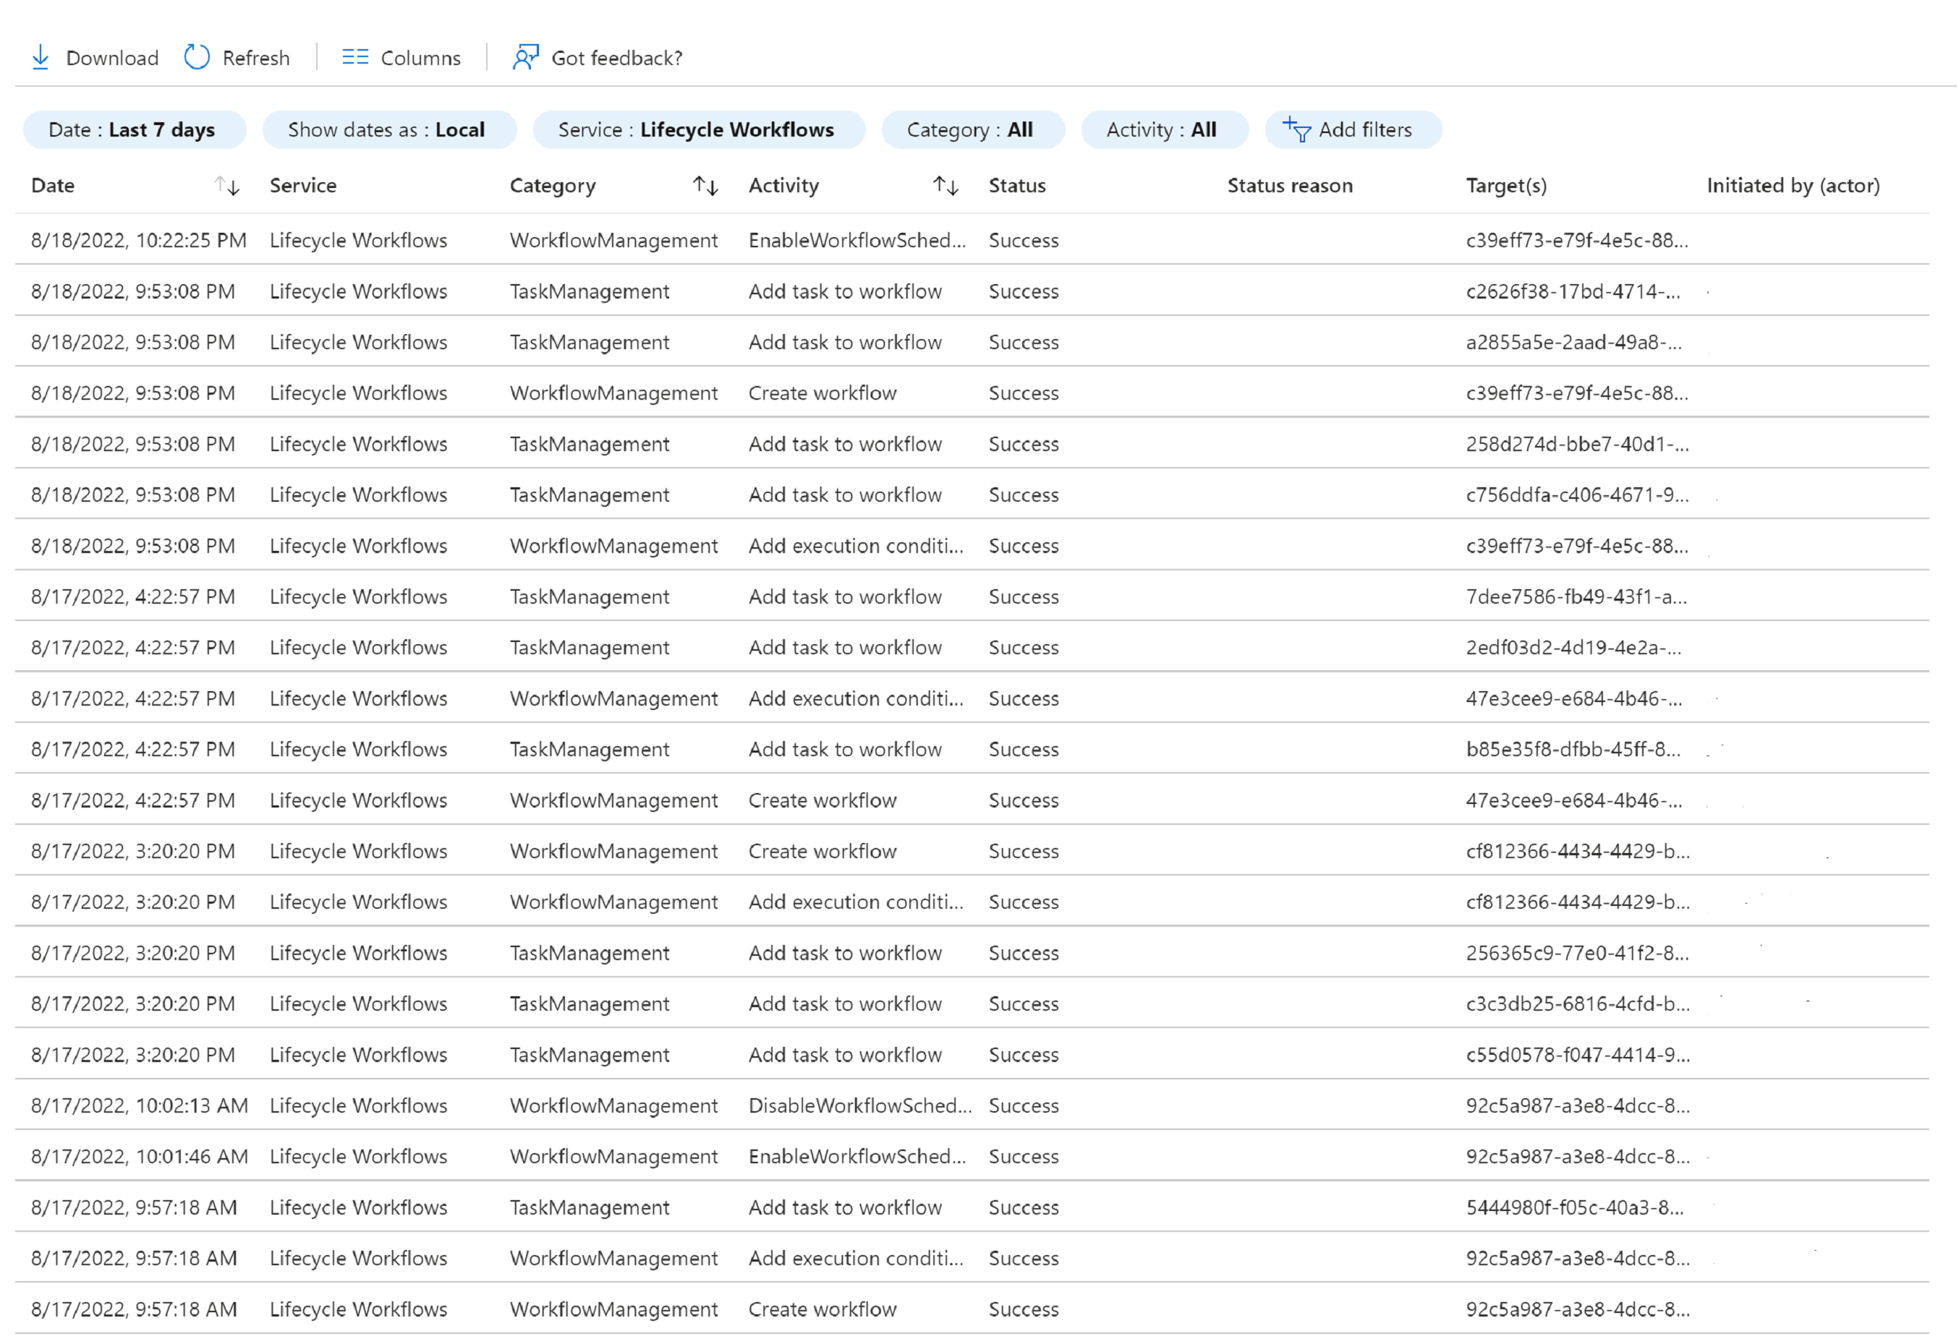Click the Last 7 days filter
Screen dimensions: 1959x1344
(x=129, y=131)
